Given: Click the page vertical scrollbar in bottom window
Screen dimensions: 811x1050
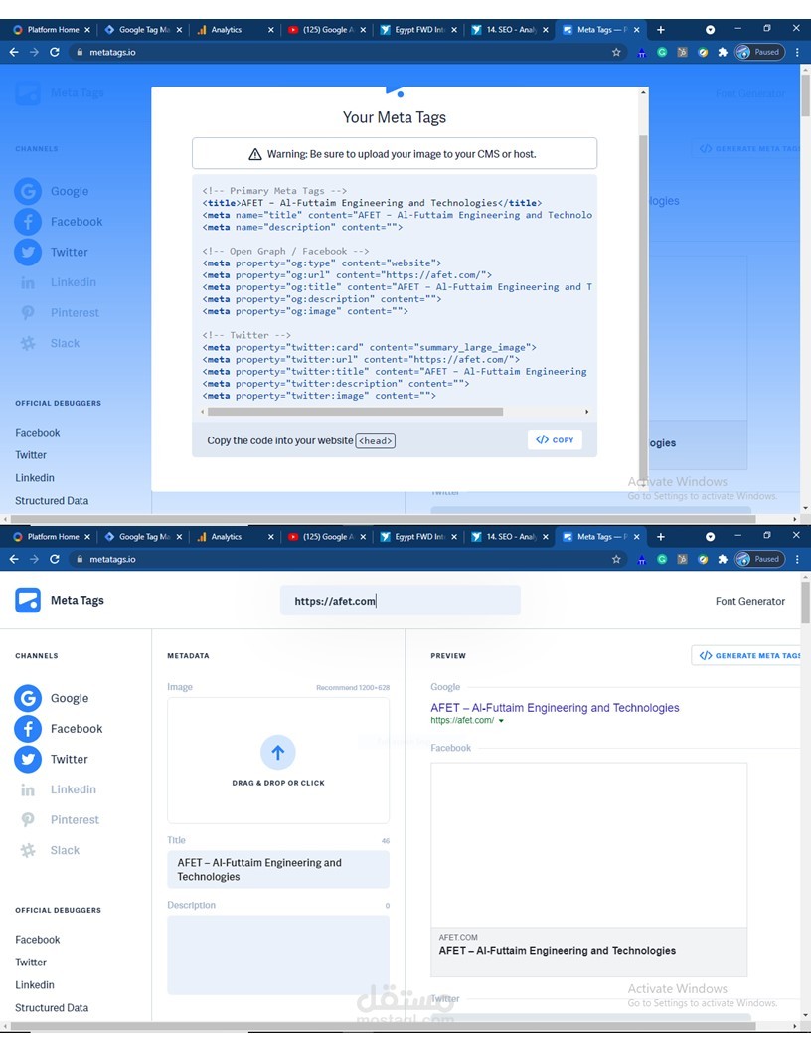Looking at the screenshot, I should [805, 603].
